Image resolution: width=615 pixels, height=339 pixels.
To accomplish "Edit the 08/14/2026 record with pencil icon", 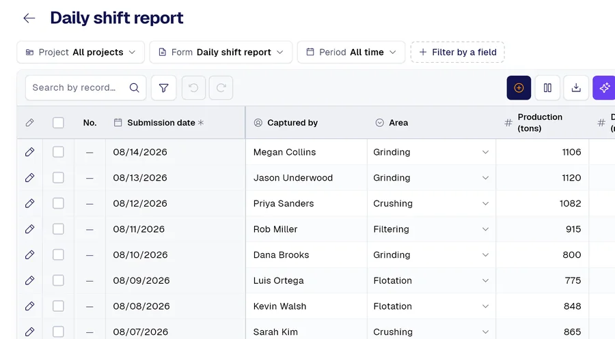I will pos(29,152).
